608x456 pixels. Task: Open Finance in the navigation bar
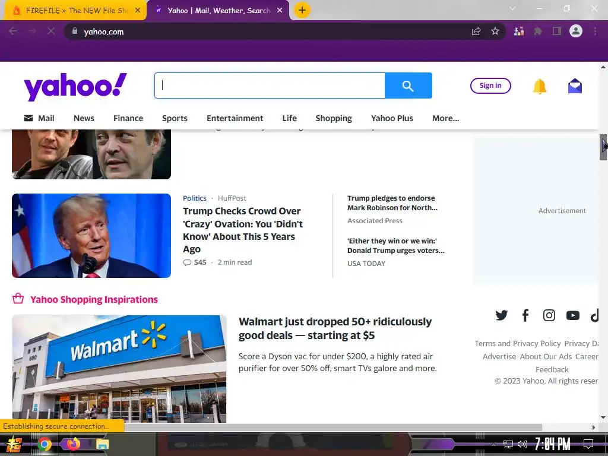tap(128, 118)
